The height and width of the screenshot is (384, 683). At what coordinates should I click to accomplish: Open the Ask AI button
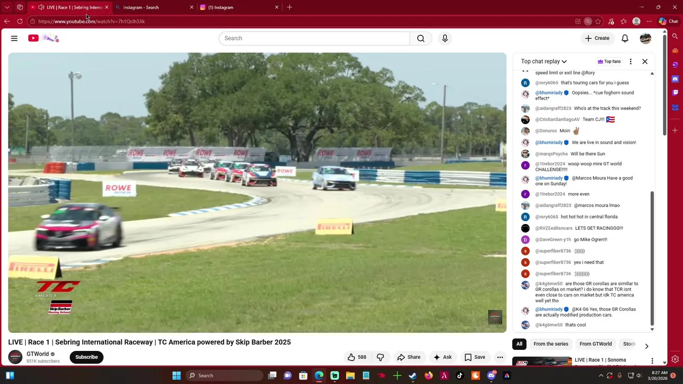pyautogui.click(x=442, y=357)
